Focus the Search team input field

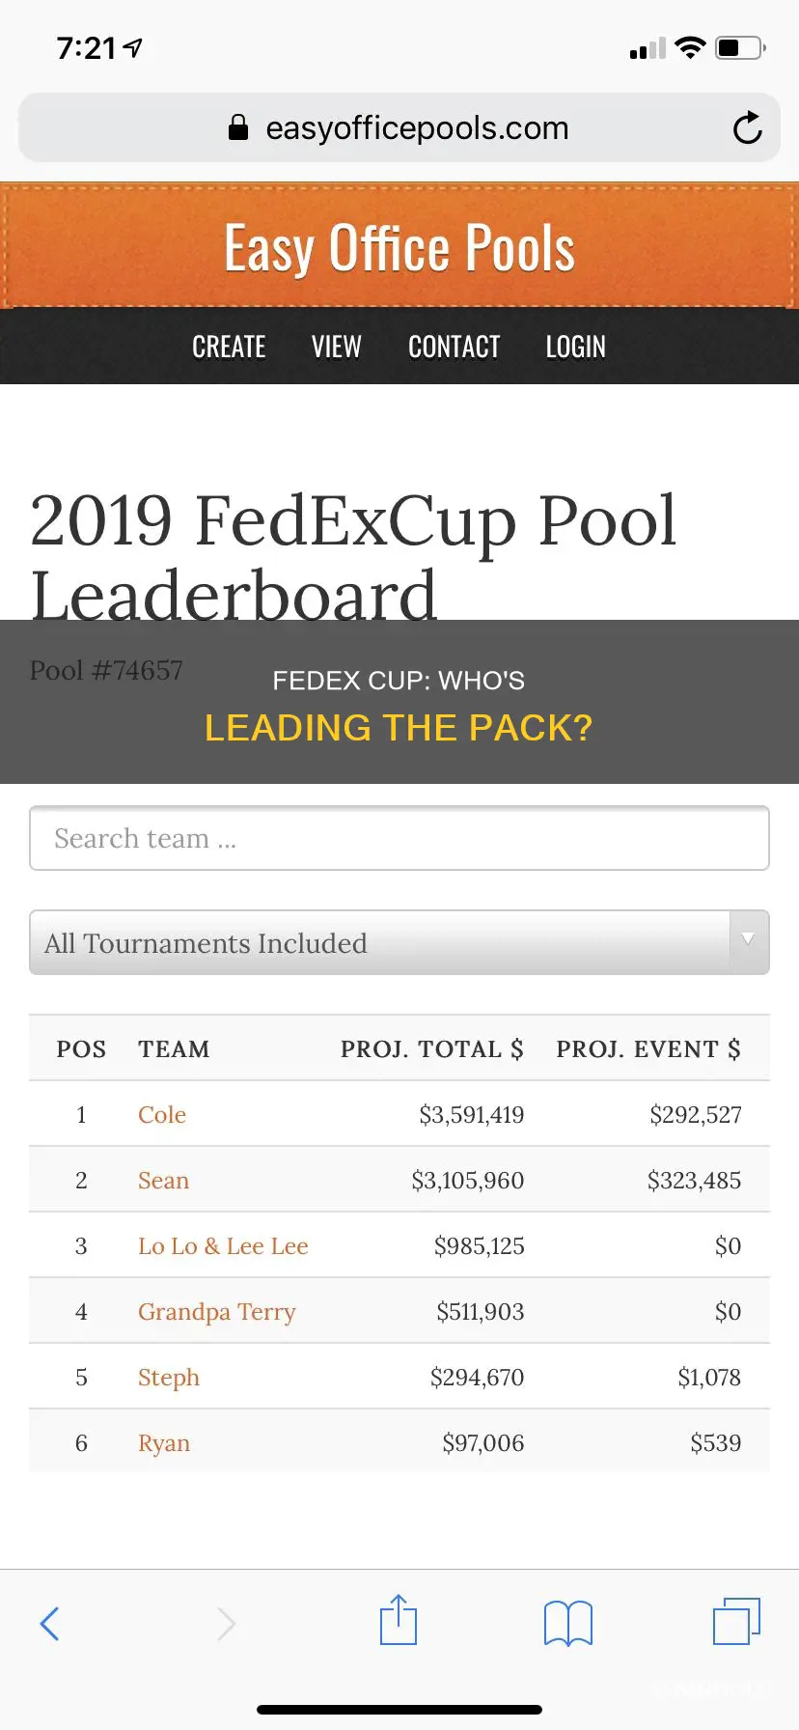[x=399, y=838]
